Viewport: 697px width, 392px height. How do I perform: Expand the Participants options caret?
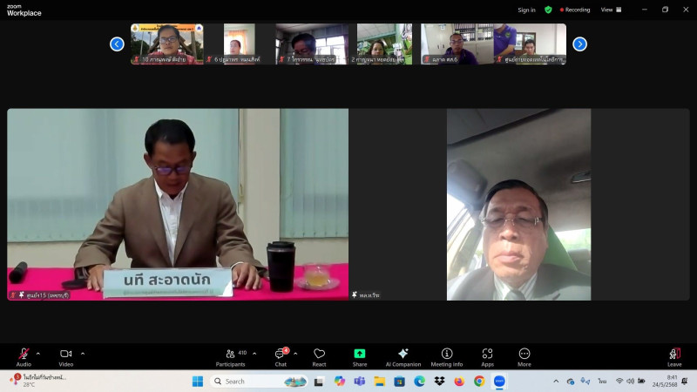[254, 354]
